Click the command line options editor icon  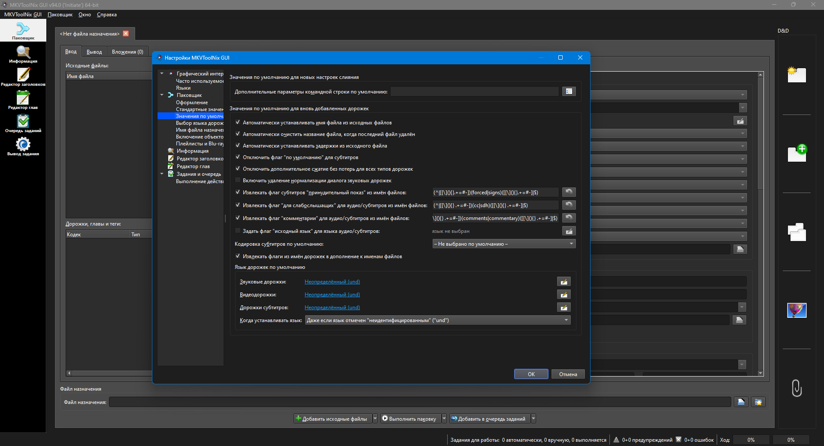click(569, 91)
